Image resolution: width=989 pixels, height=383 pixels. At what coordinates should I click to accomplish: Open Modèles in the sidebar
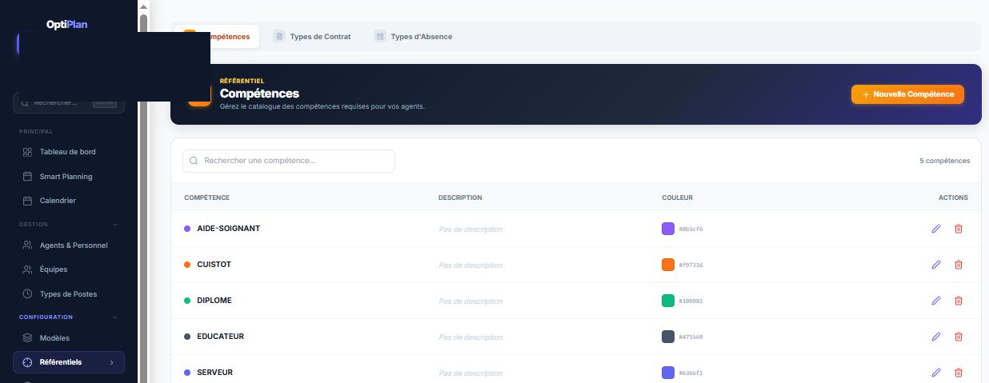click(x=69, y=338)
